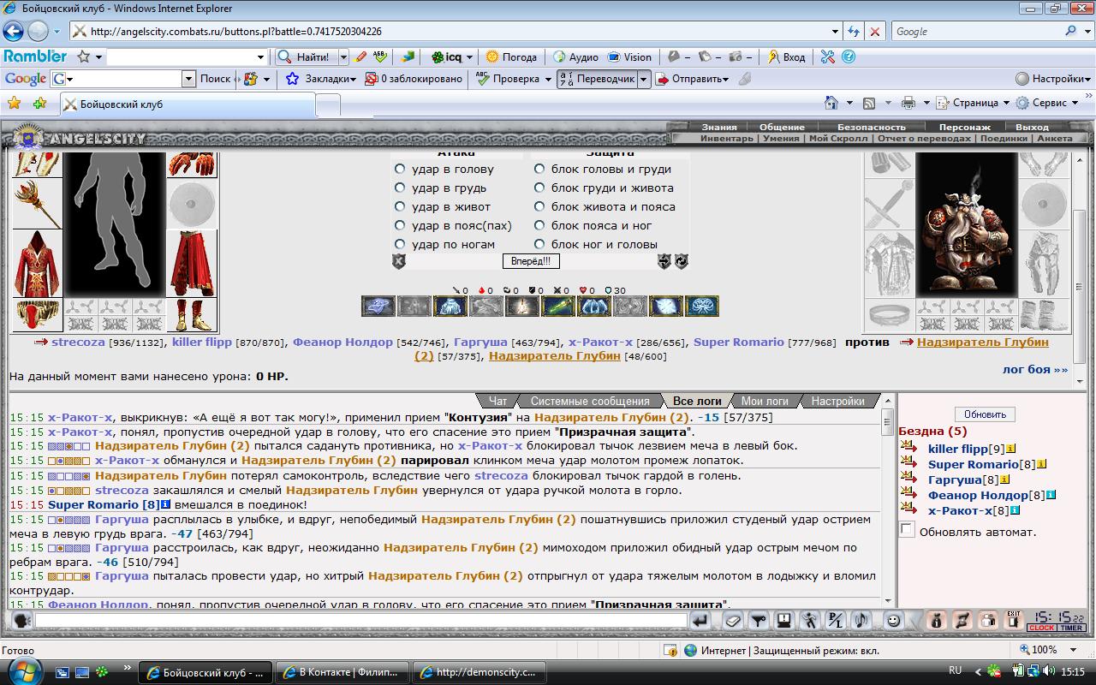Click the red gloves equipment slot

191,164
